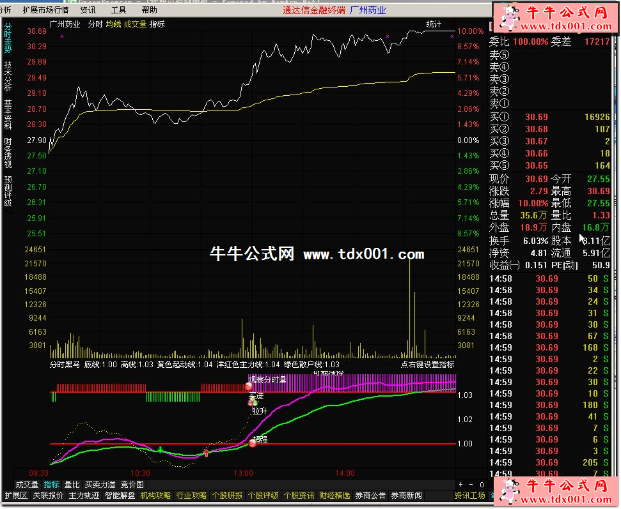Click the 买进 signal ball marker
This screenshot has width=621, height=509.
(252, 402)
